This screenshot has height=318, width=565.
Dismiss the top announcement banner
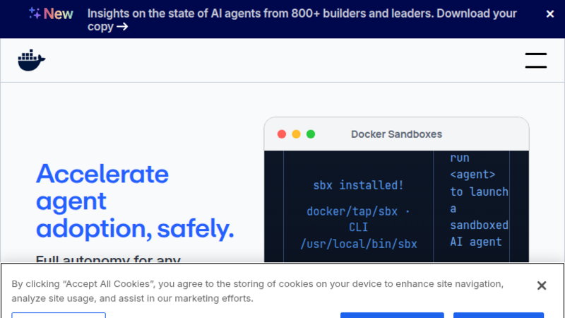pos(550,14)
